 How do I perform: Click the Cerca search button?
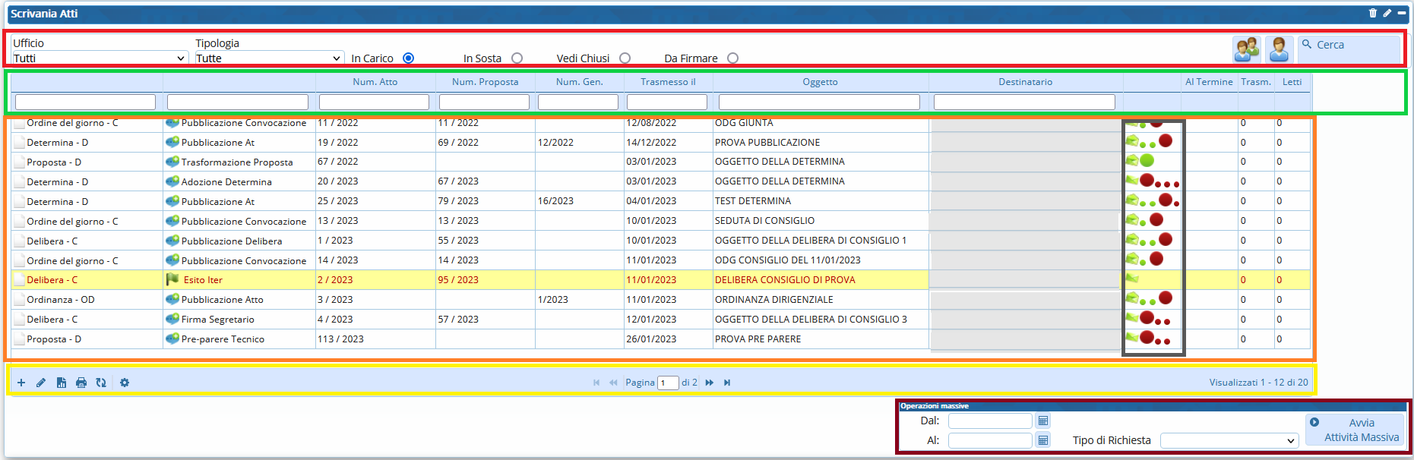1349,46
